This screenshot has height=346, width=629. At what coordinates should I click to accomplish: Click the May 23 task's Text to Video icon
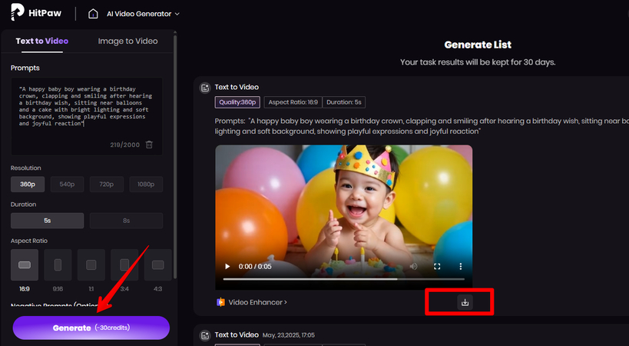point(205,335)
